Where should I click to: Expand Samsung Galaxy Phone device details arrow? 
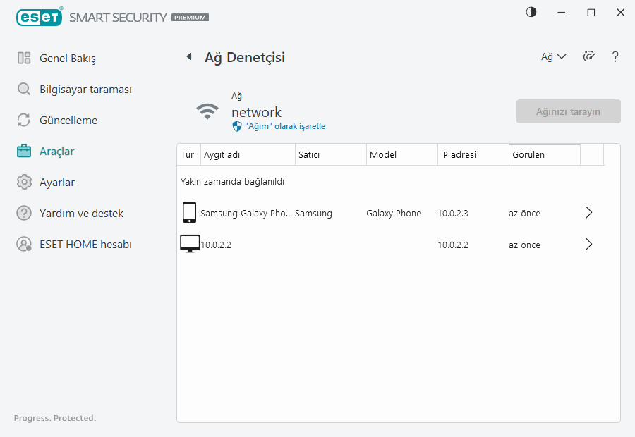[589, 213]
